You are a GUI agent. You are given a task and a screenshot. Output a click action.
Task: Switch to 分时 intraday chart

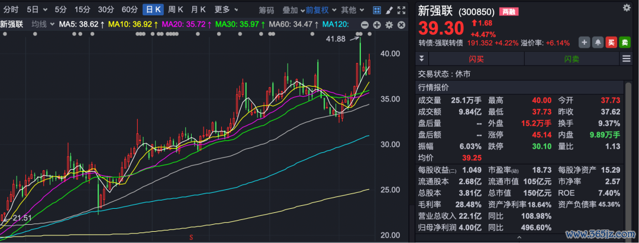coord(11,9)
